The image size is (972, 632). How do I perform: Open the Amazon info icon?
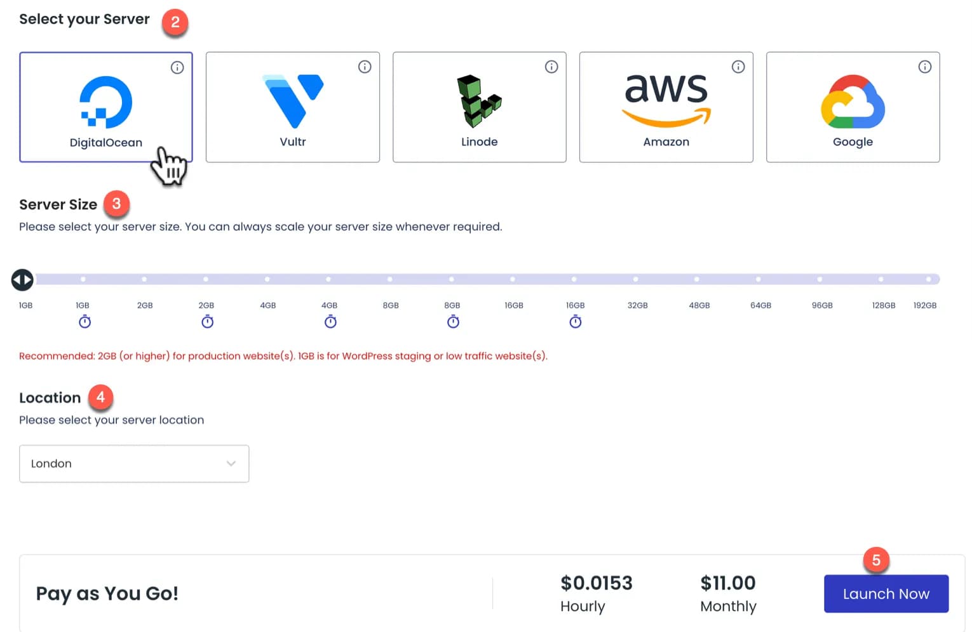738,67
